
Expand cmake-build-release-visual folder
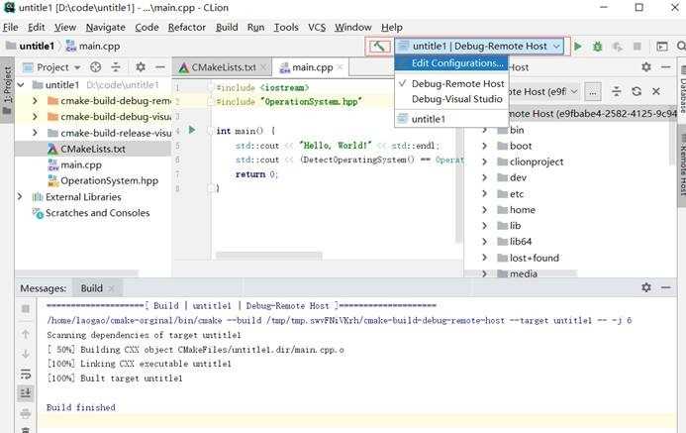[x=35, y=133]
